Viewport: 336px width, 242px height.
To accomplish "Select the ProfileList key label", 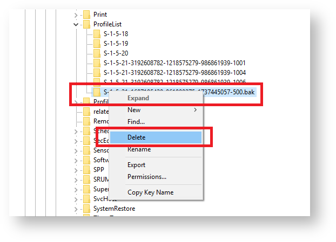I will 107,24.
